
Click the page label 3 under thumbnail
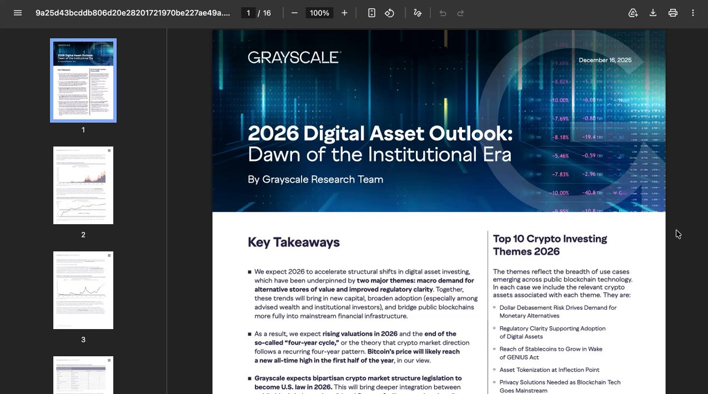click(83, 340)
